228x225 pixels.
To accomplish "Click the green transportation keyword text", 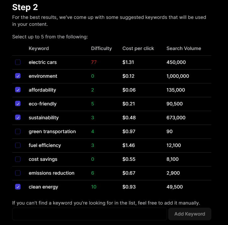I will click(52, 132).
